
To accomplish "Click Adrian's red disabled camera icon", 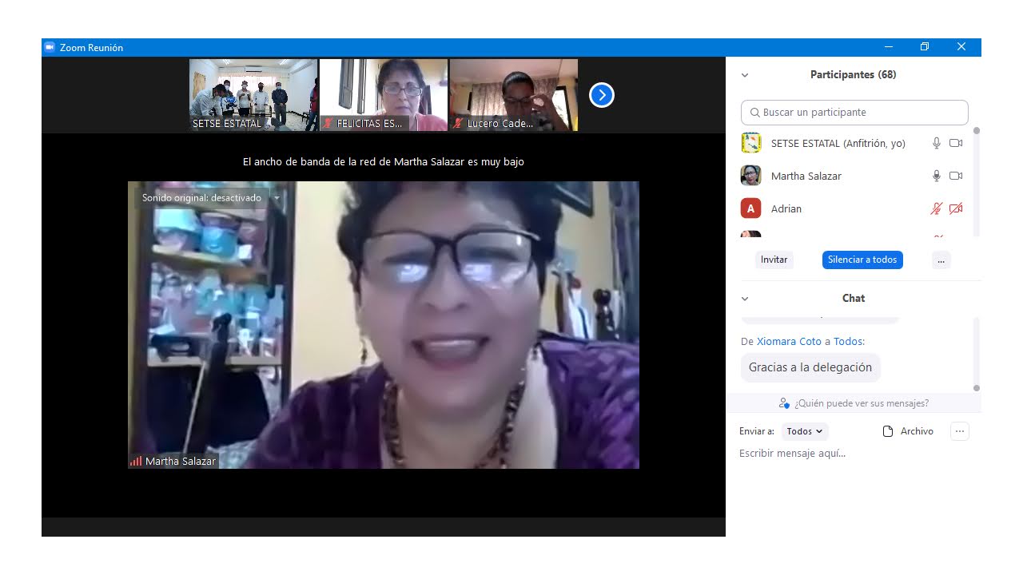I will 956,208.
